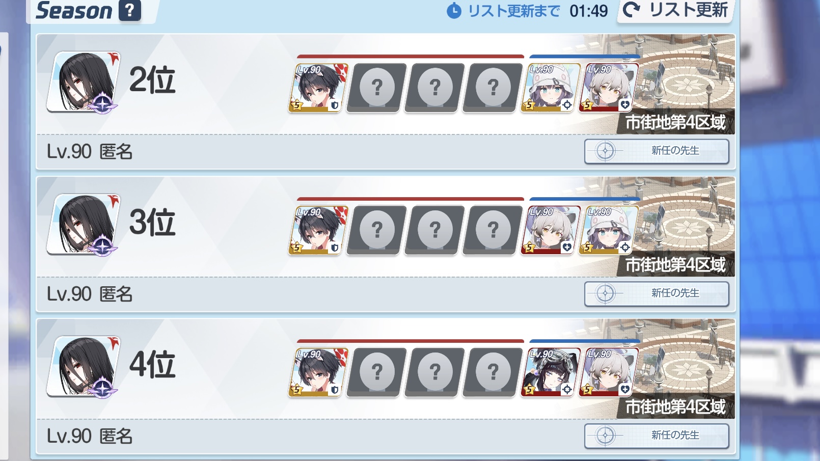
Task: Open the Season help question mark
Action: (x=130, y=10)
